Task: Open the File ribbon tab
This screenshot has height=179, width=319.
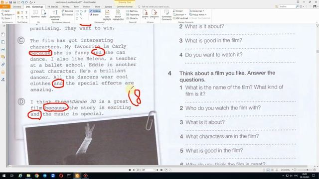Action: [5, 6]
